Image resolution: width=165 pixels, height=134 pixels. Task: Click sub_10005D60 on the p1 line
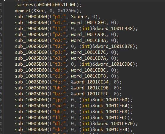point(31,17)
